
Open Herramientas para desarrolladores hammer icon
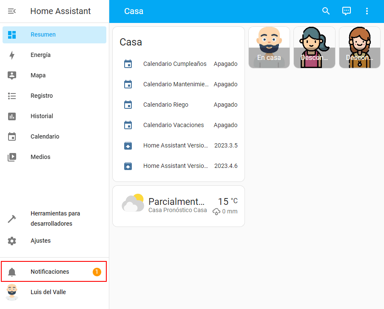12,219
